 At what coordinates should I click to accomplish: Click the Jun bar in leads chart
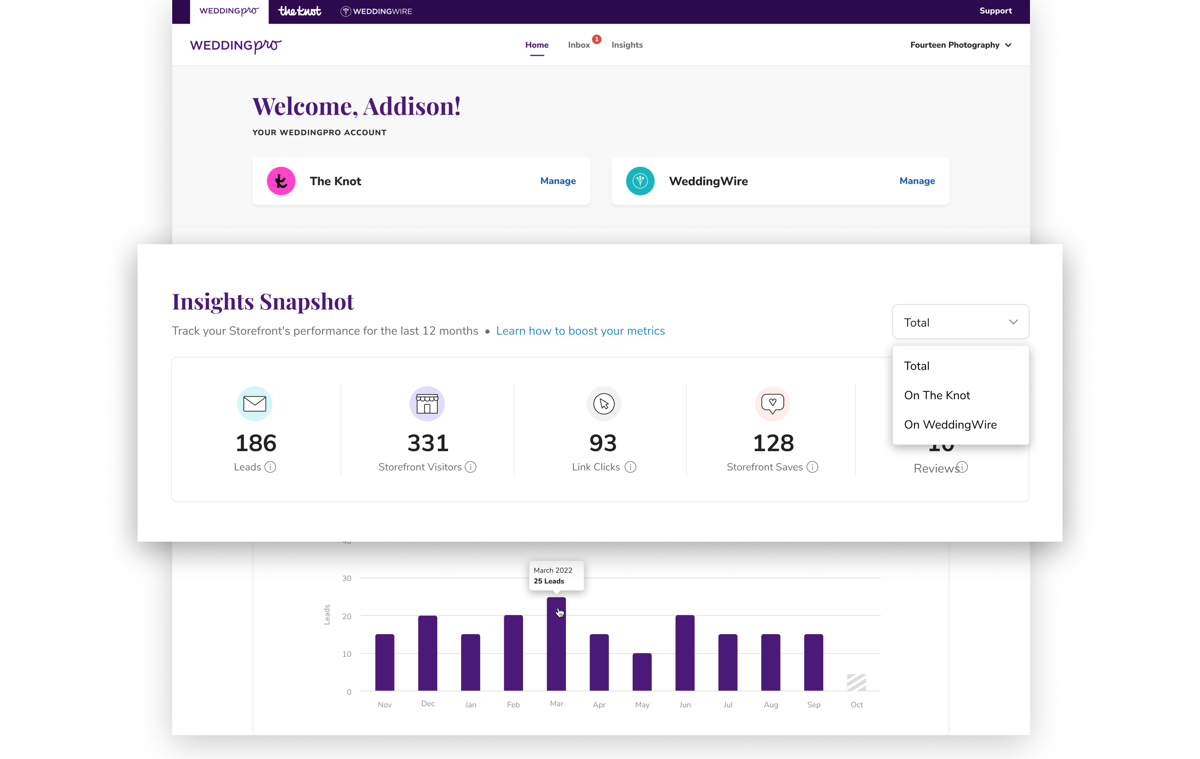click(x=685, y=653)
